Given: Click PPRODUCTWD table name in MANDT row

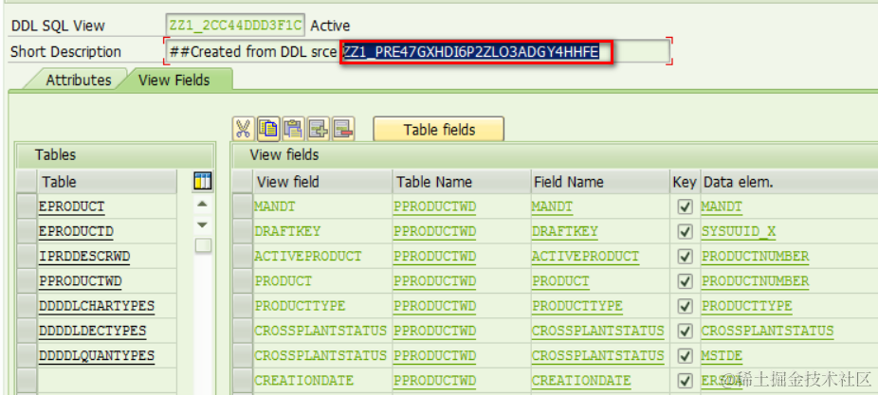Looking at the screenshot, I should click(434, 207).
